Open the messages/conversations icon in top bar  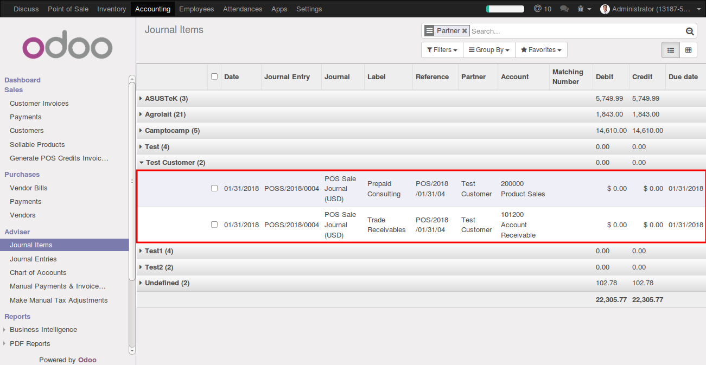564,9
